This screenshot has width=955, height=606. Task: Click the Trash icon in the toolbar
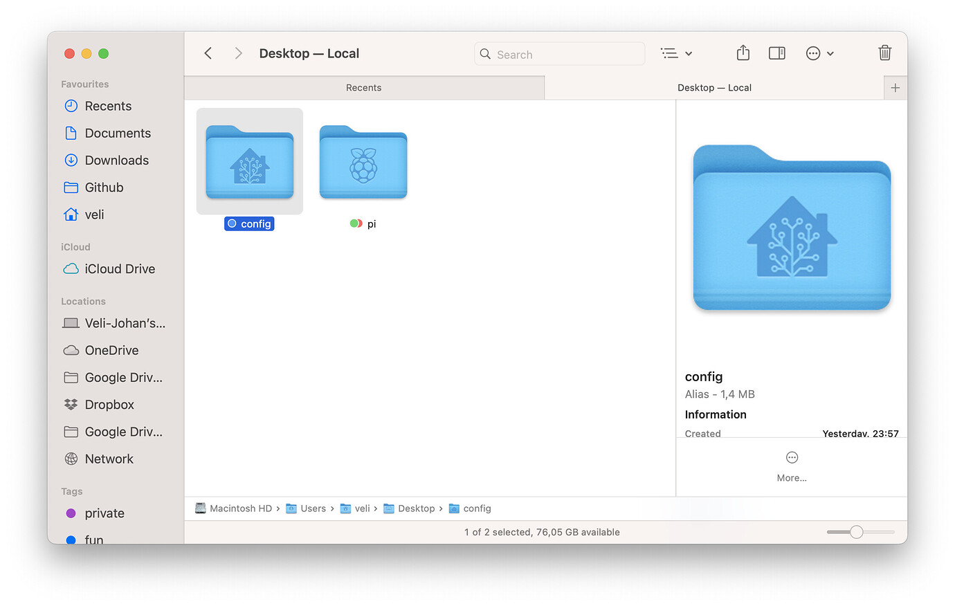pyautogui.click(x=884, y=53)
